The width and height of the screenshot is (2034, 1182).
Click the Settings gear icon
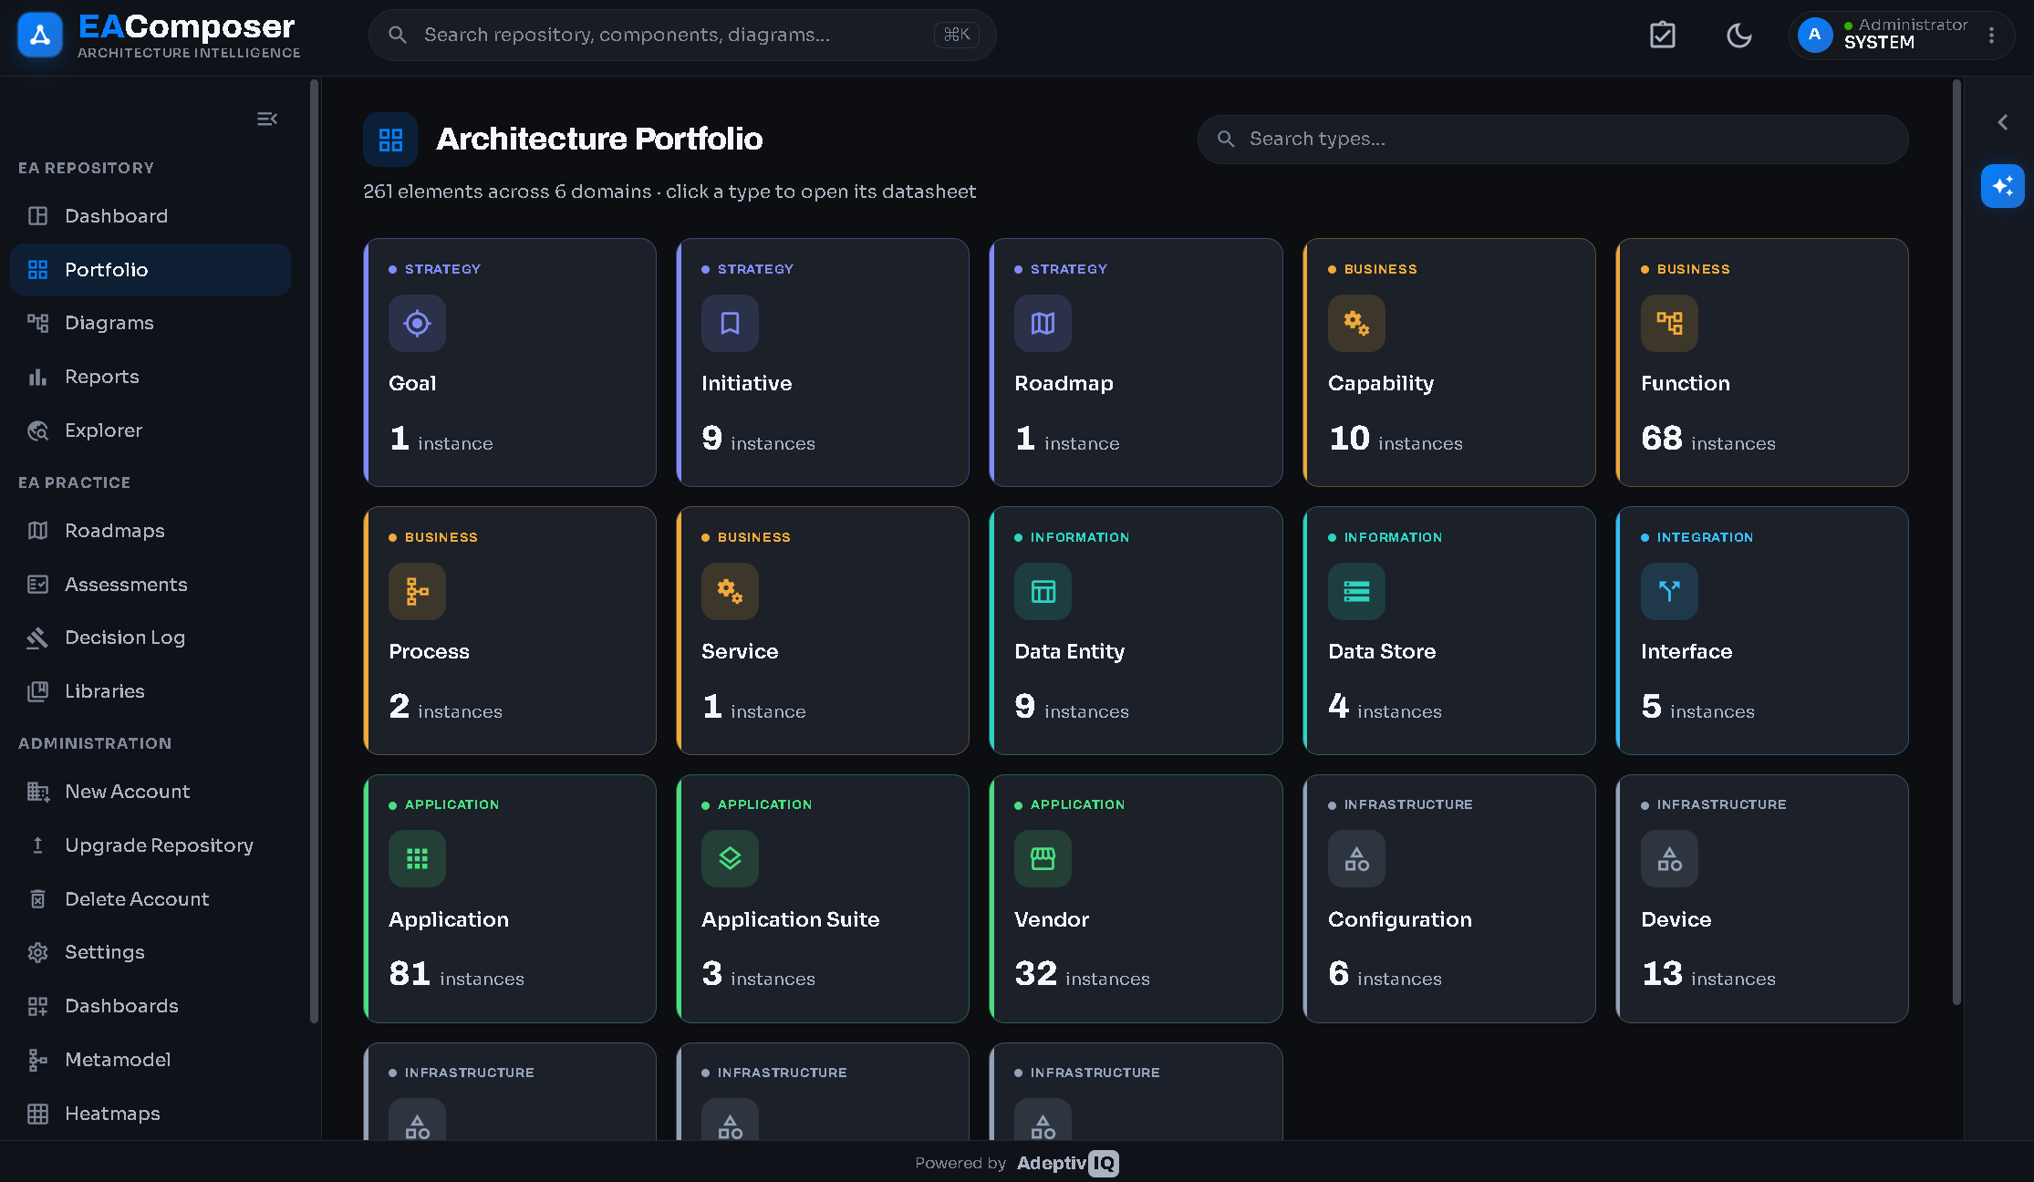point(37,952)
